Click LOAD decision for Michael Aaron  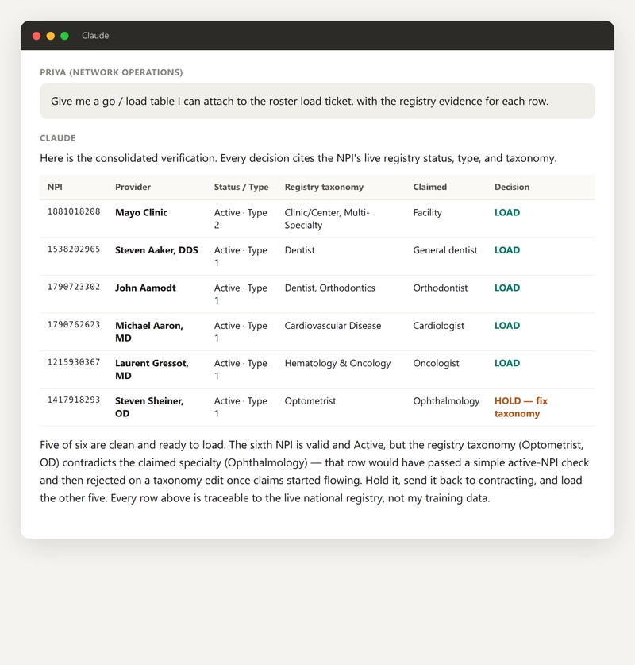pyautogui.click(x=507, y=326)
